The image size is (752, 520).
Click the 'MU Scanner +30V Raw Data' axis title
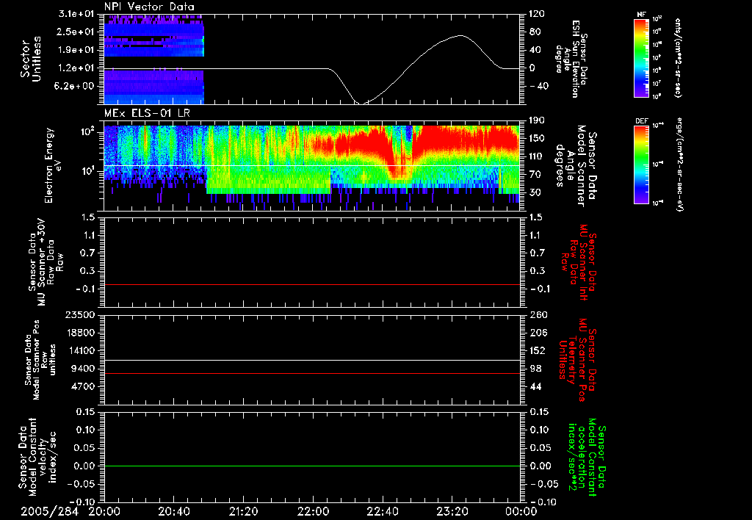[x=46, y=262]
